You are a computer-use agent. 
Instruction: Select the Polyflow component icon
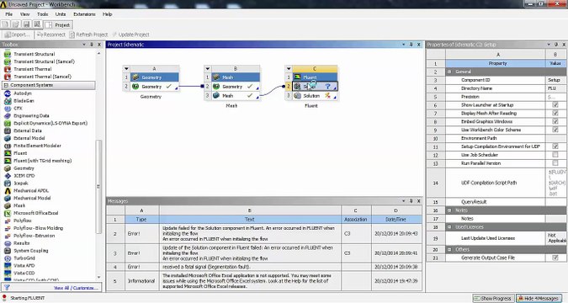point(8,221)
